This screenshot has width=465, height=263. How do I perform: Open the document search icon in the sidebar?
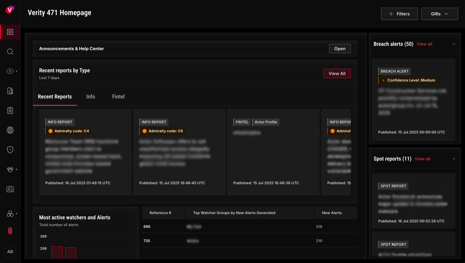coord(10,91)
